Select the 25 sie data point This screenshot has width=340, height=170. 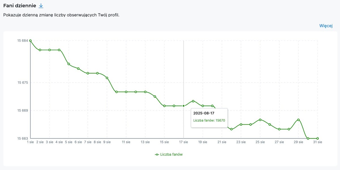(x=260, y=120)
